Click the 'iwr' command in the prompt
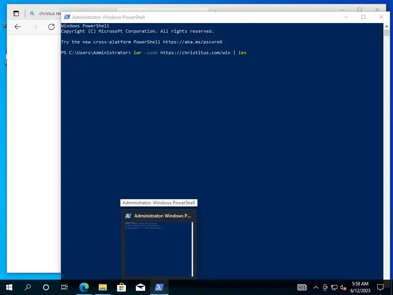 (x=138, y=53)
